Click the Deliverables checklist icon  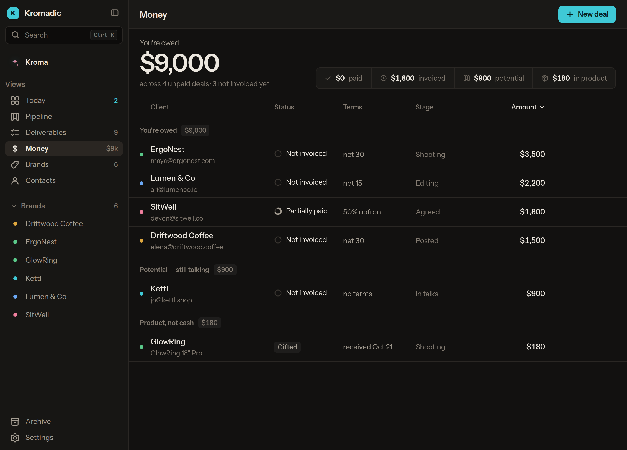(x=15, y=132)
